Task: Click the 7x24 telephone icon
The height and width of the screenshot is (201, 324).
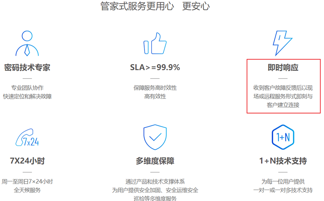Action: (x=27, y=137)
